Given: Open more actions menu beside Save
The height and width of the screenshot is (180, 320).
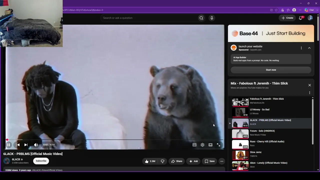Looking at the screenshot, I should [x=222, y=161].
